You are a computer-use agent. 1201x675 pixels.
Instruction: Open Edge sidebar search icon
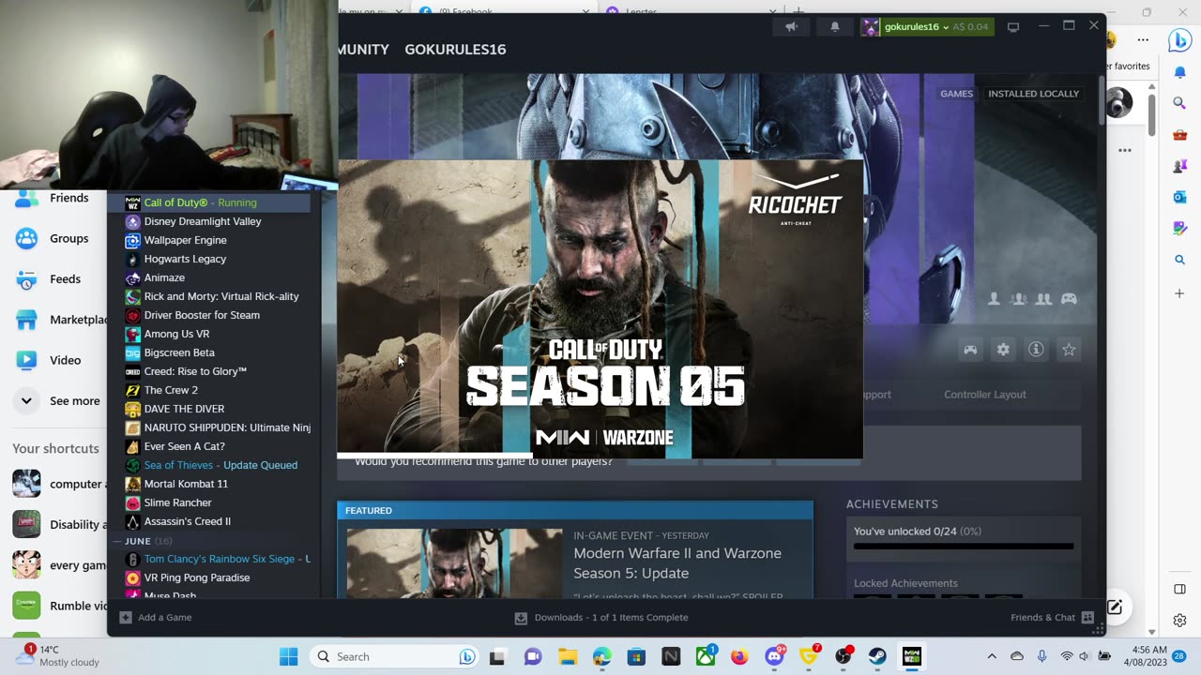click(x=1179, y=103)
